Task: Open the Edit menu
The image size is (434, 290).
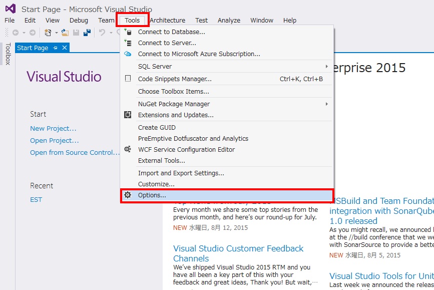Action: (30, 20)
